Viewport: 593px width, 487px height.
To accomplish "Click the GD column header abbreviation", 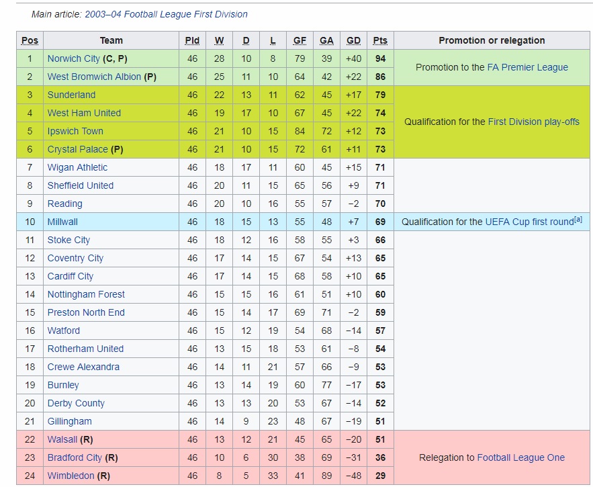I will 353,40.
